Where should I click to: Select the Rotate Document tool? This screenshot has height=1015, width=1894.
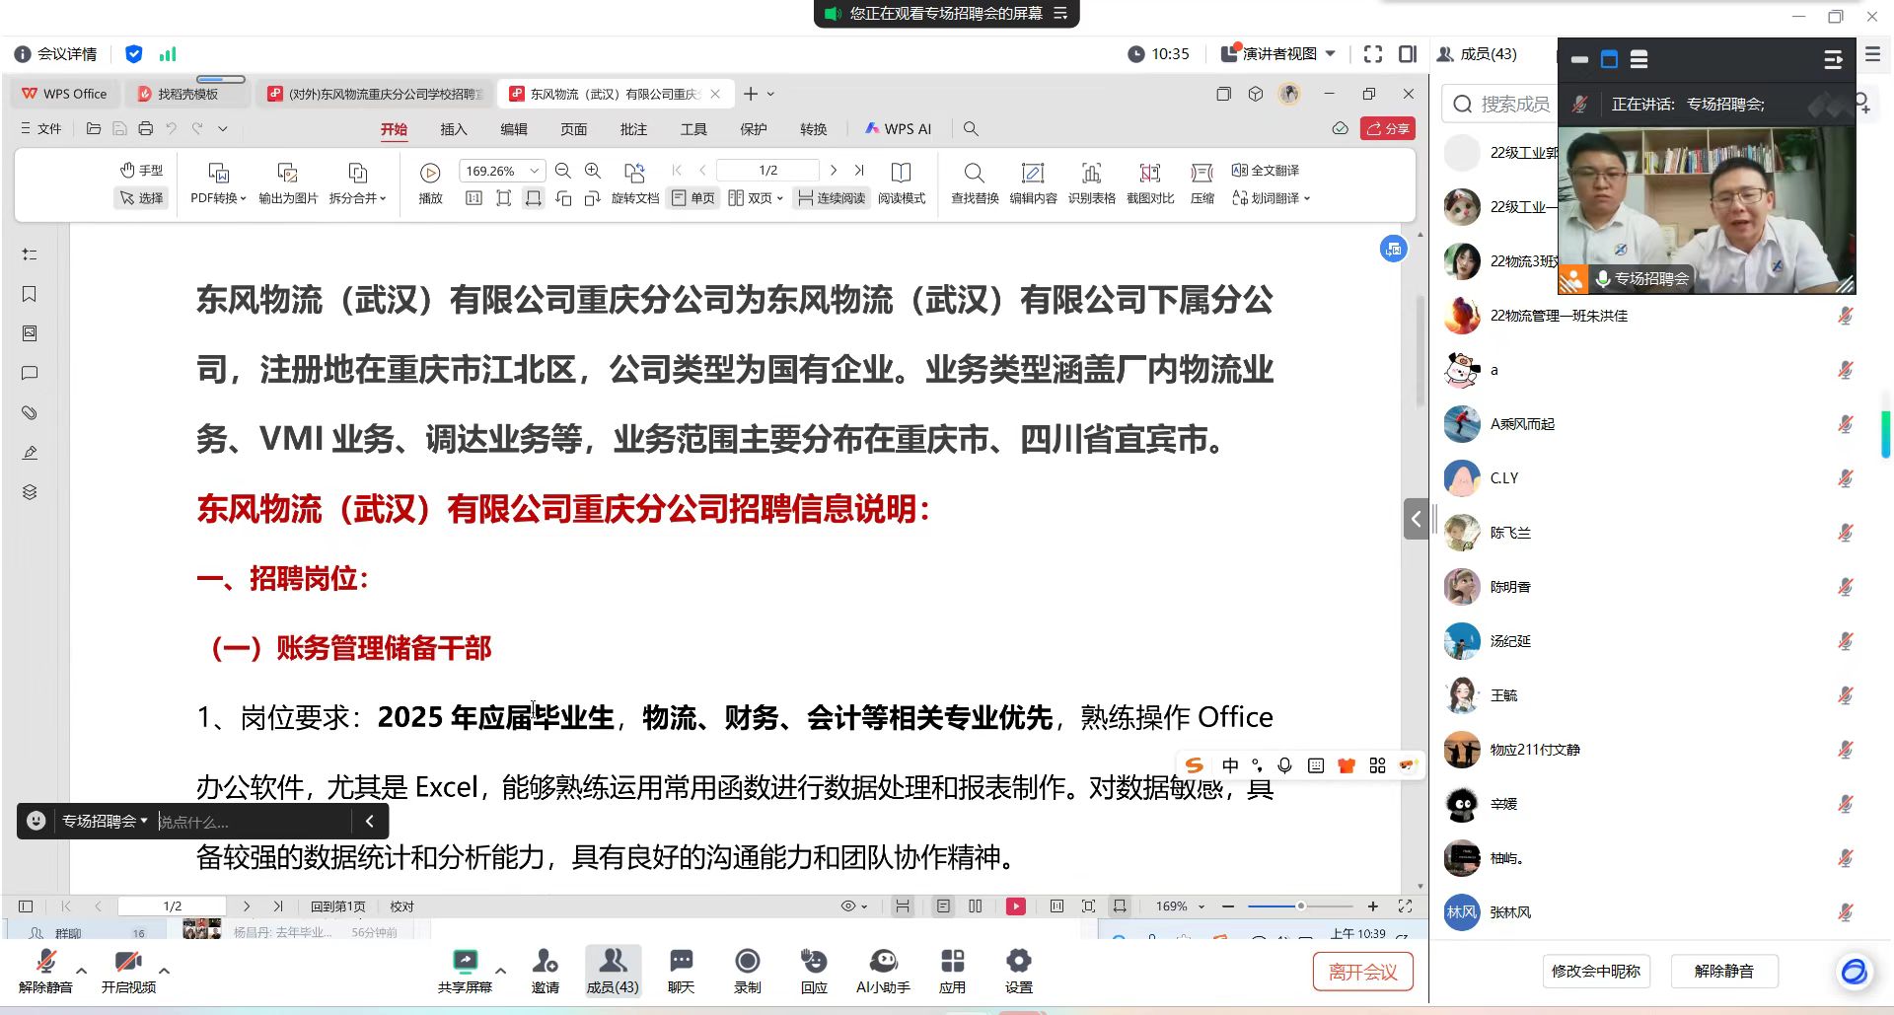click(x=634, y=183)
